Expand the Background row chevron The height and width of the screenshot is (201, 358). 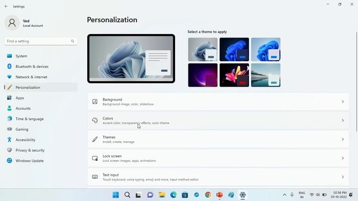343,102
